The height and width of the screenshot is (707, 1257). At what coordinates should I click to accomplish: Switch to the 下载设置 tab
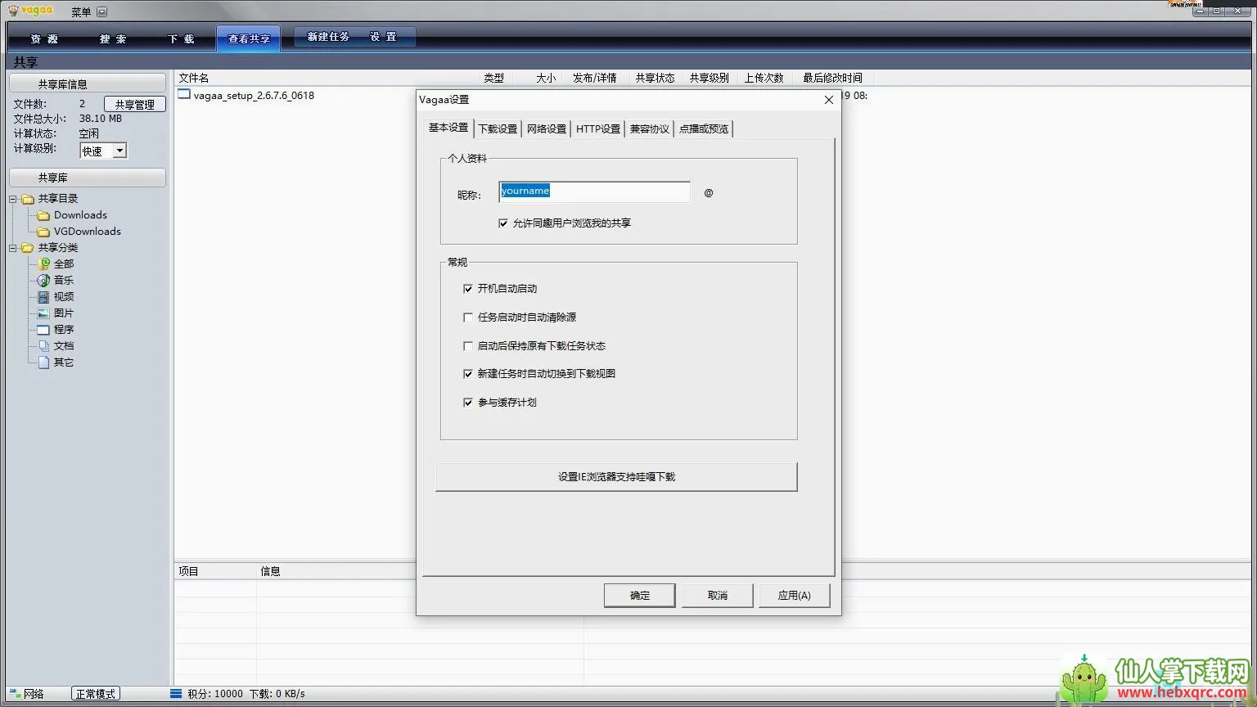click(x=498, y=128)
